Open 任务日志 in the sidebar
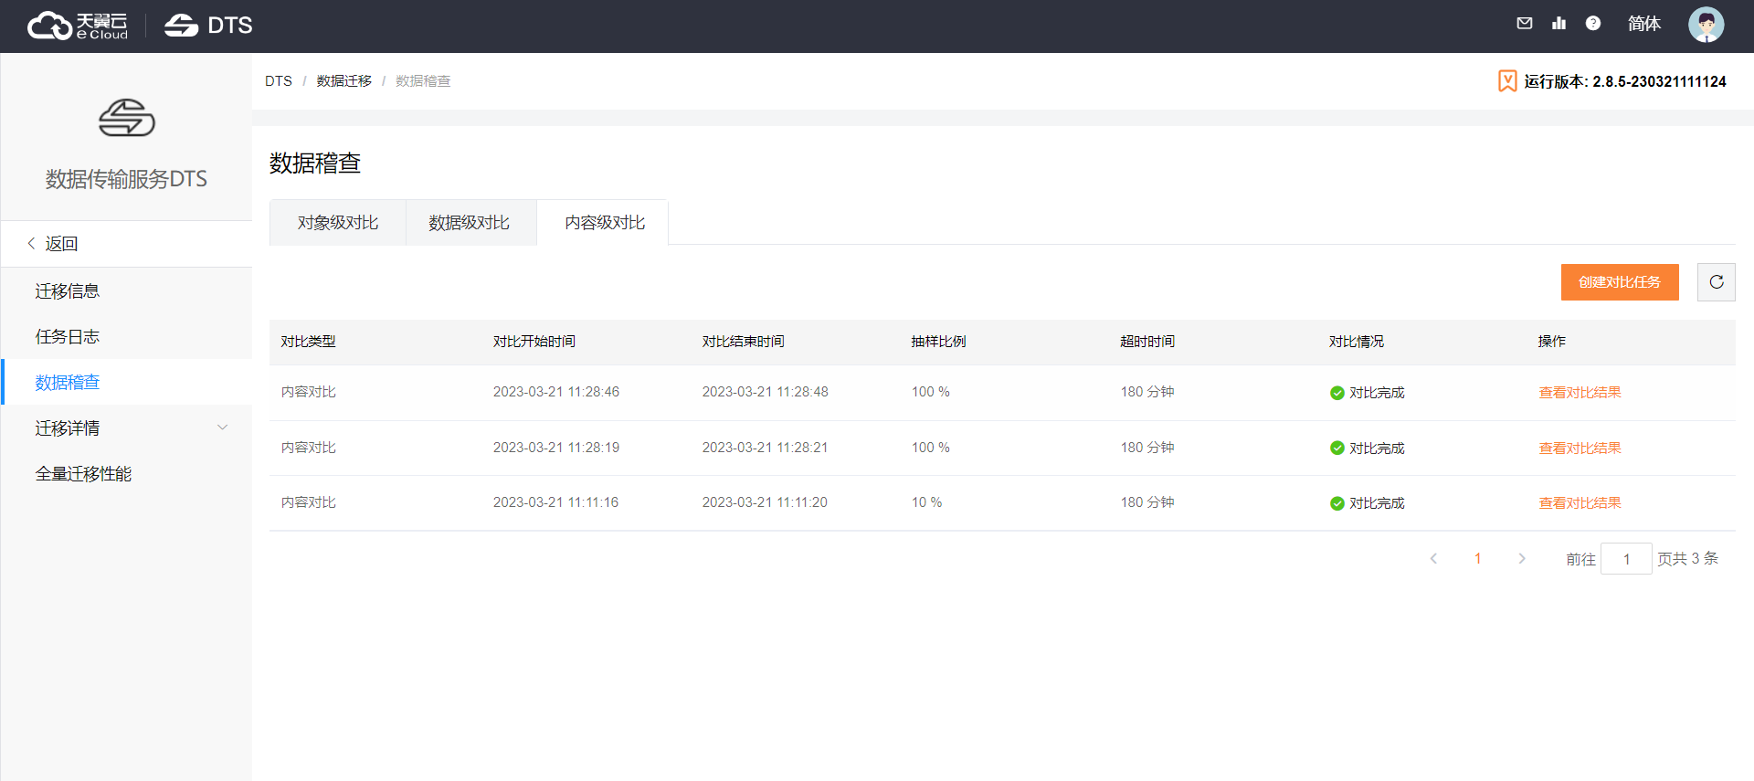1754x781 pixels. pos(68,337)
